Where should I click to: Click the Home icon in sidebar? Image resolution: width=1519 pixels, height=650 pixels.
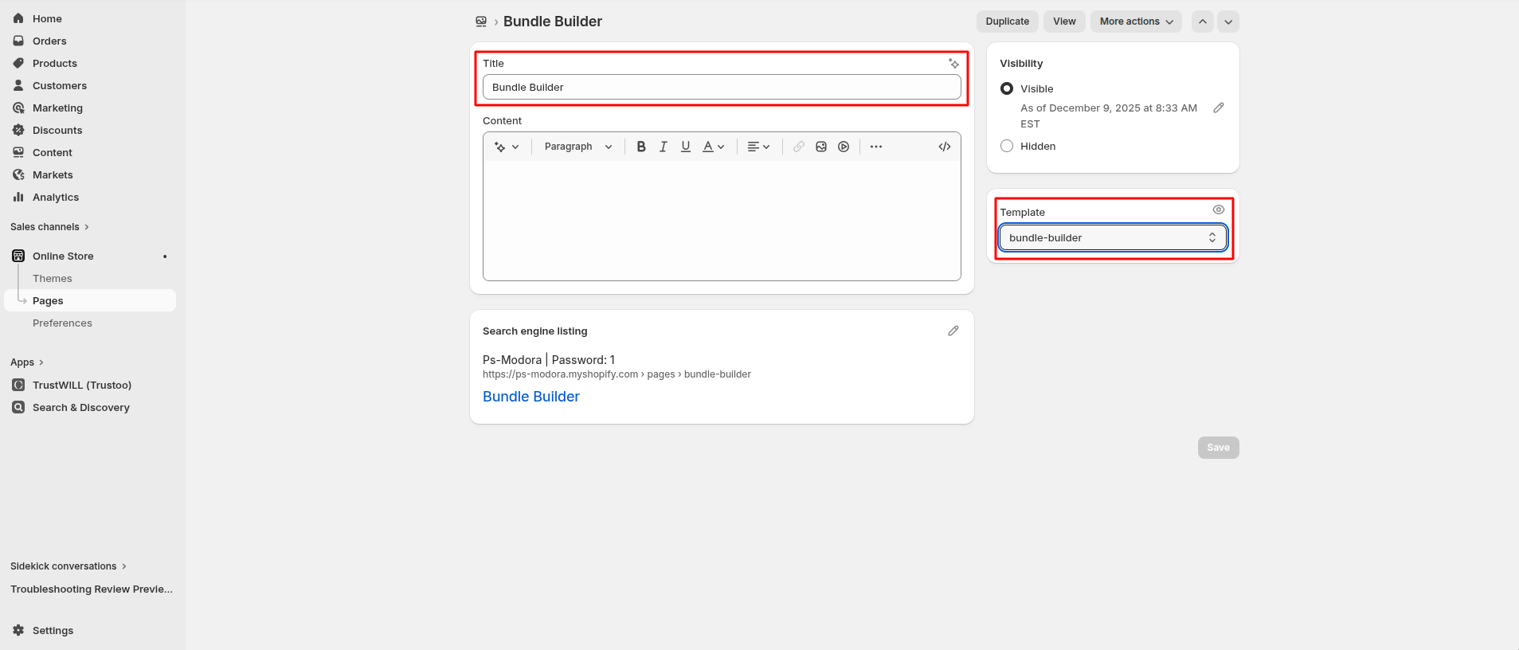(18, 18)
